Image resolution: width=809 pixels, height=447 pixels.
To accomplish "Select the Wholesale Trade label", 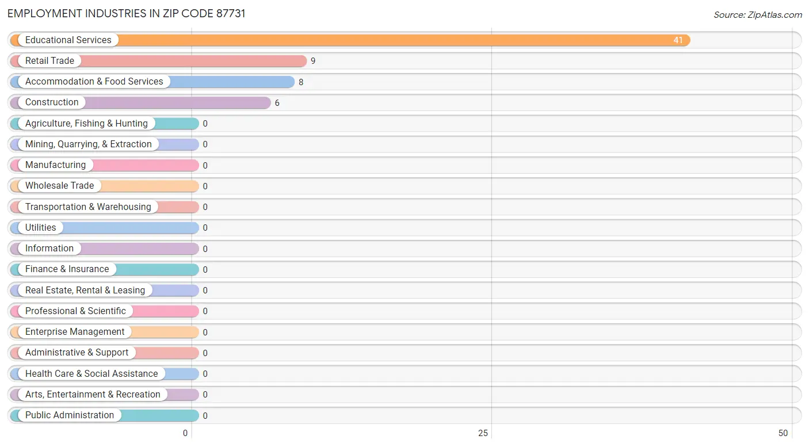I will pyautogui.click(x=59, y=185).
